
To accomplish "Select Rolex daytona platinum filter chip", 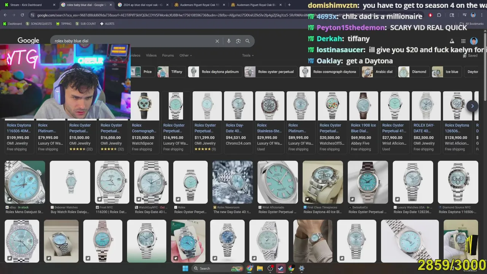I will 215,72.
